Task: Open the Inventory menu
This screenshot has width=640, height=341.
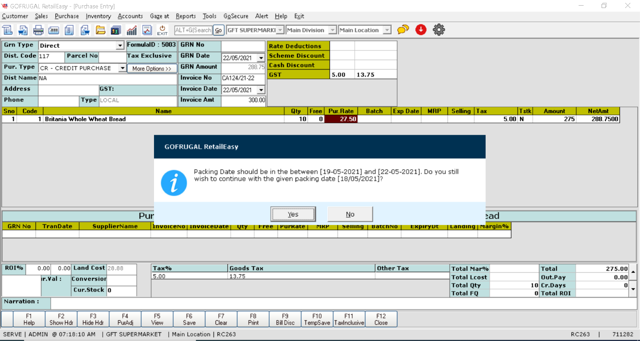Action: (x=98, y=16)
